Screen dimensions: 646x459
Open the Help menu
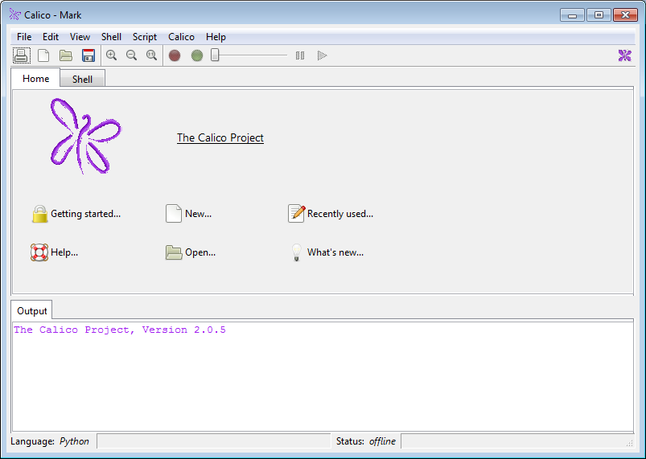(216, 37)
